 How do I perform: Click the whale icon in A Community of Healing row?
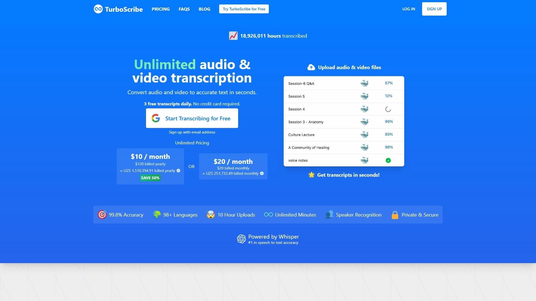pyautogui.click(x=364, y=147)
